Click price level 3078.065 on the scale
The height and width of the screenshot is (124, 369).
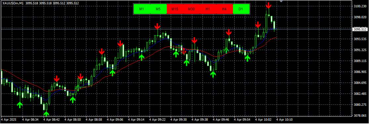(x=360, y=116)
